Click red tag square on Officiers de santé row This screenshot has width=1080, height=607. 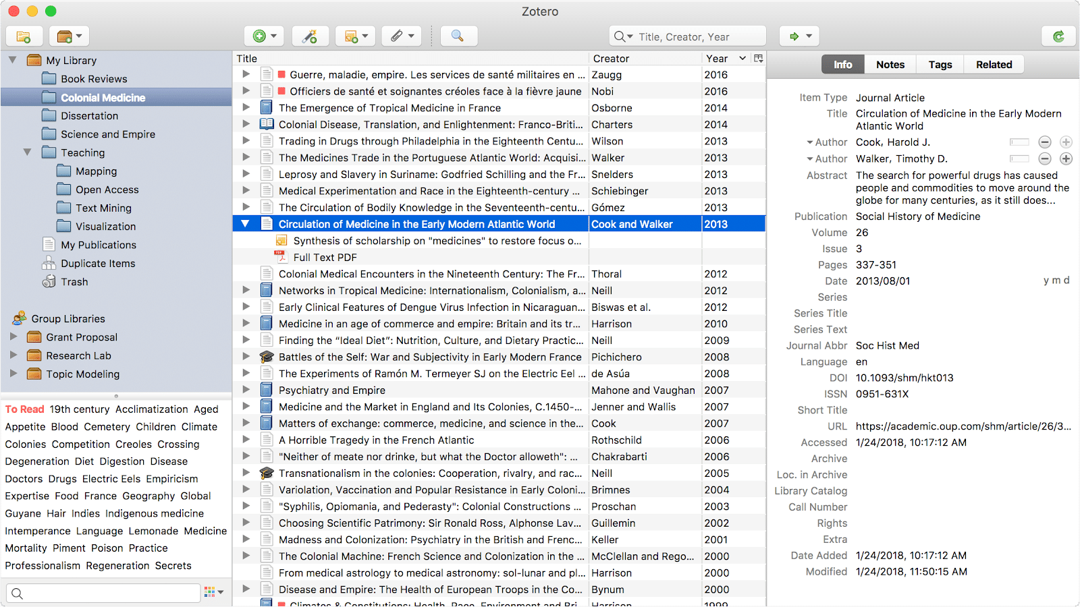282,91
